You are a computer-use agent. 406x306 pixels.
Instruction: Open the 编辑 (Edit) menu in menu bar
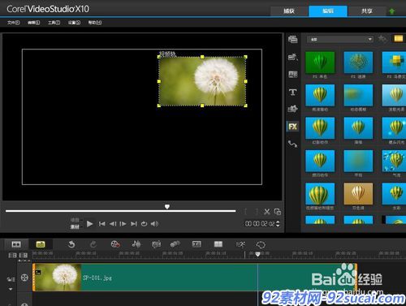pyautogui.click(x=33, y=23)
